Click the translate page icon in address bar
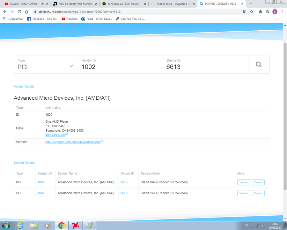This screenshot has height=230, width=287. [x=244, y=12]
